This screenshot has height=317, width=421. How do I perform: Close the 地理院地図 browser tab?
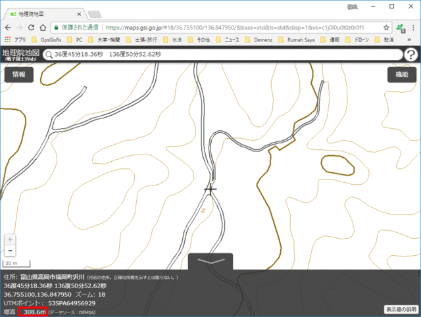pyautogui.click(x=79, y=14)
